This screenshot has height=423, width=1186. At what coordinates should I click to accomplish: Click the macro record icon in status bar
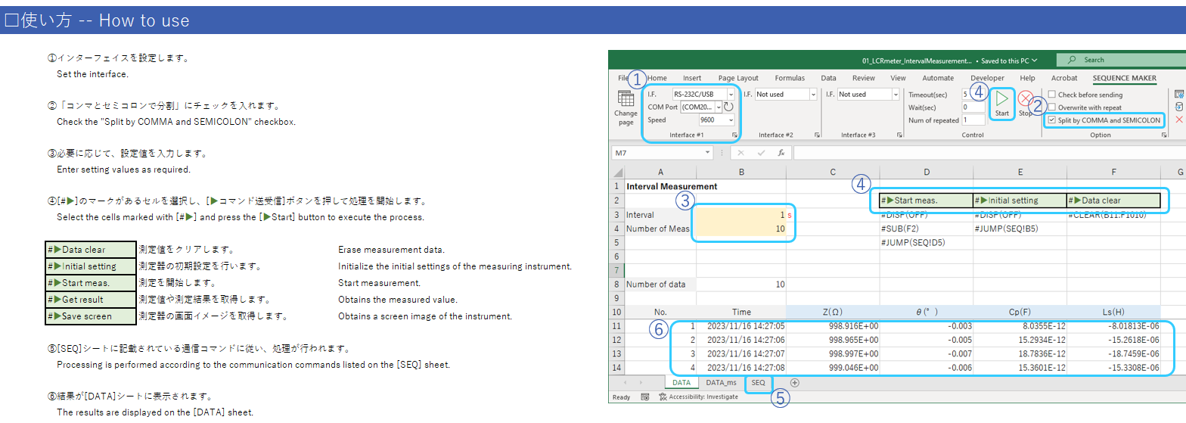pos(644,397)
